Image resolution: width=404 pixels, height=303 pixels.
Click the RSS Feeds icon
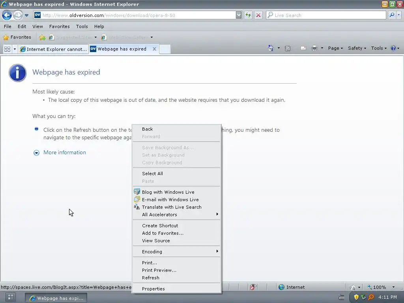(x=288, y=48)
